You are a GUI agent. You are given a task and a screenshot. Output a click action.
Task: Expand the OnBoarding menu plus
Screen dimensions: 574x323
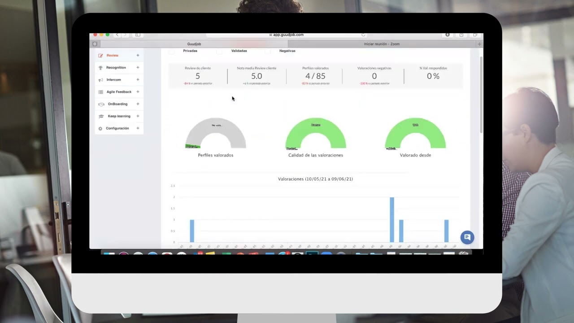click(x=138, y=104)
